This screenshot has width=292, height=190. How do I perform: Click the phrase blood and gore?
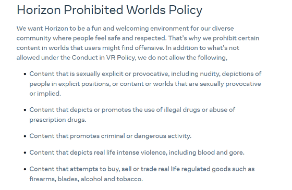[221, 153]
